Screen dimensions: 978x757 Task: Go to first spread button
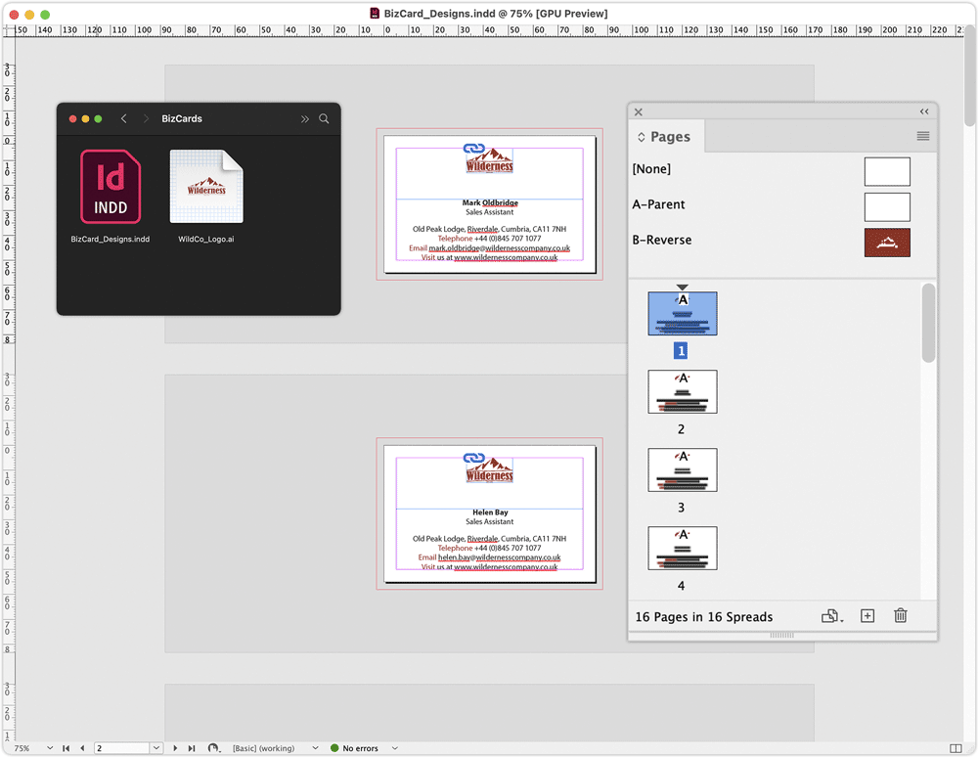coord(66,748)
